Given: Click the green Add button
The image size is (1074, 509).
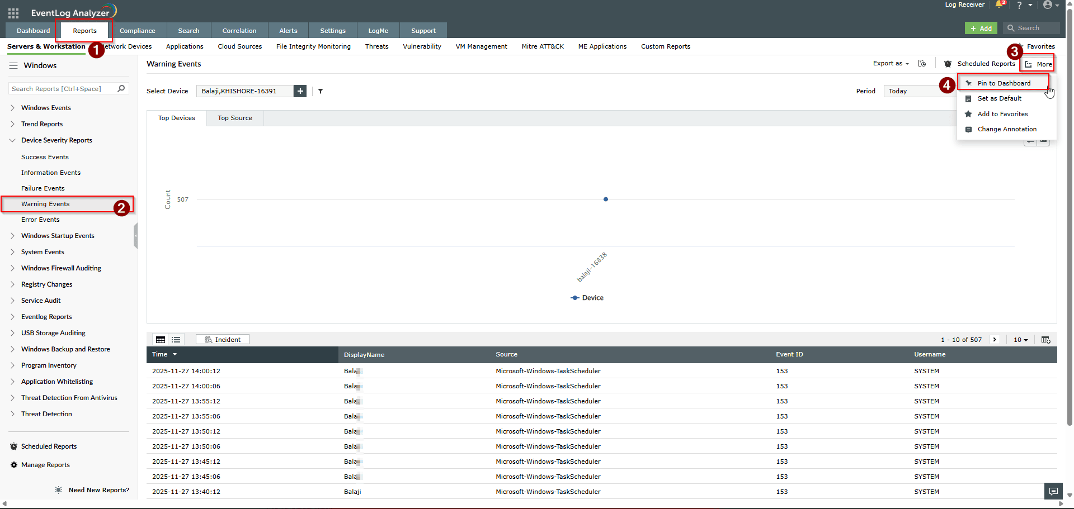Looking at the screenshot, I should click(x=981, y=28).
